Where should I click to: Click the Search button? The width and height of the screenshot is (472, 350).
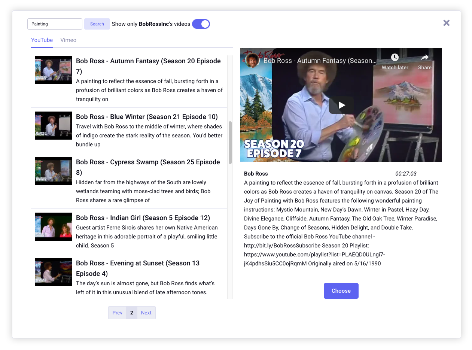click(97, 24)
